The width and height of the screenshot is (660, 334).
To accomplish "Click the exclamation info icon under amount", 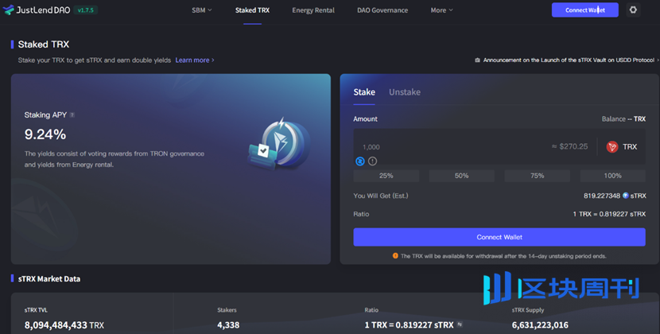I will [x=372, y=161].
